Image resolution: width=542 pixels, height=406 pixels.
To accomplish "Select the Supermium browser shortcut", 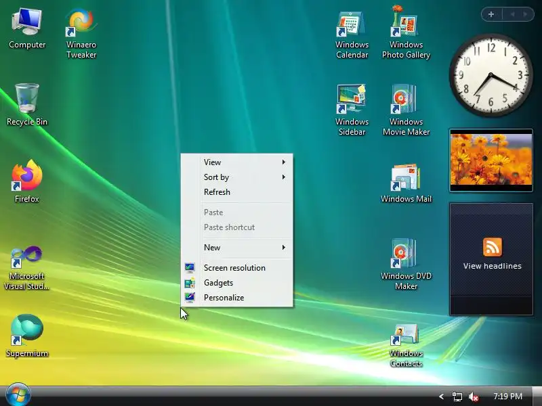I will point(27,335).
